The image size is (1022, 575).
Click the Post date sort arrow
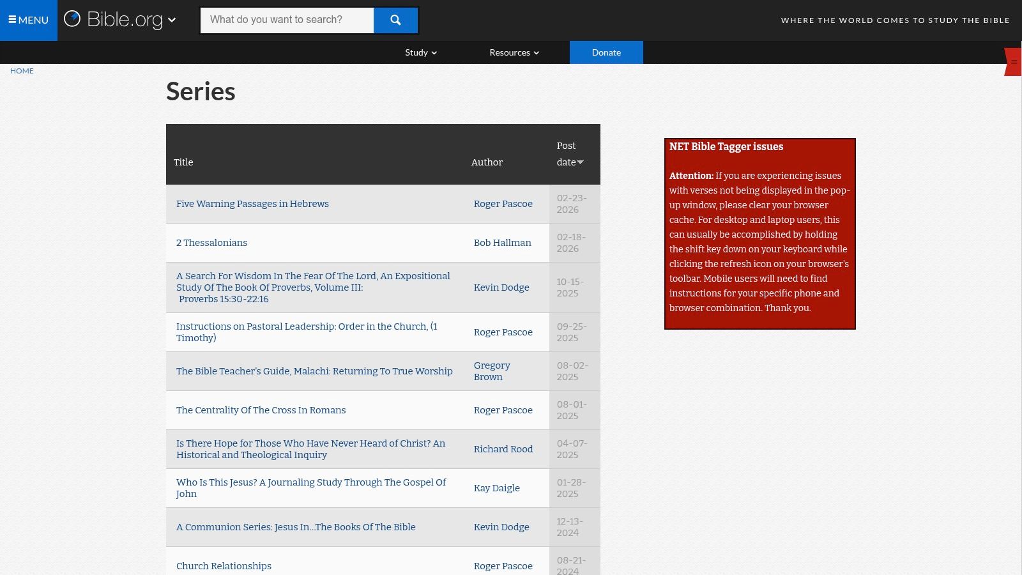581,162
